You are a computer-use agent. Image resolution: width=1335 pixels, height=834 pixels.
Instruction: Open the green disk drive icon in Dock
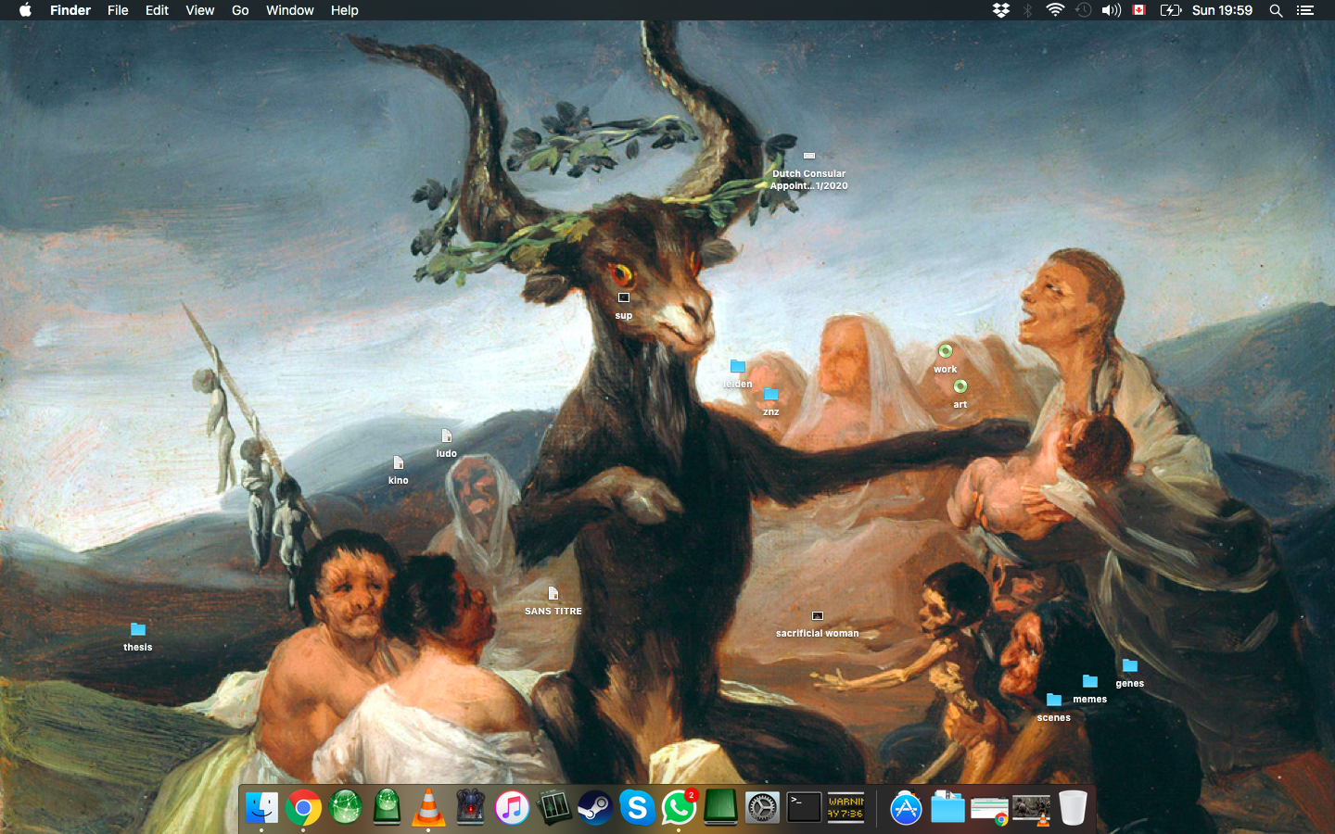click(387, 808)
